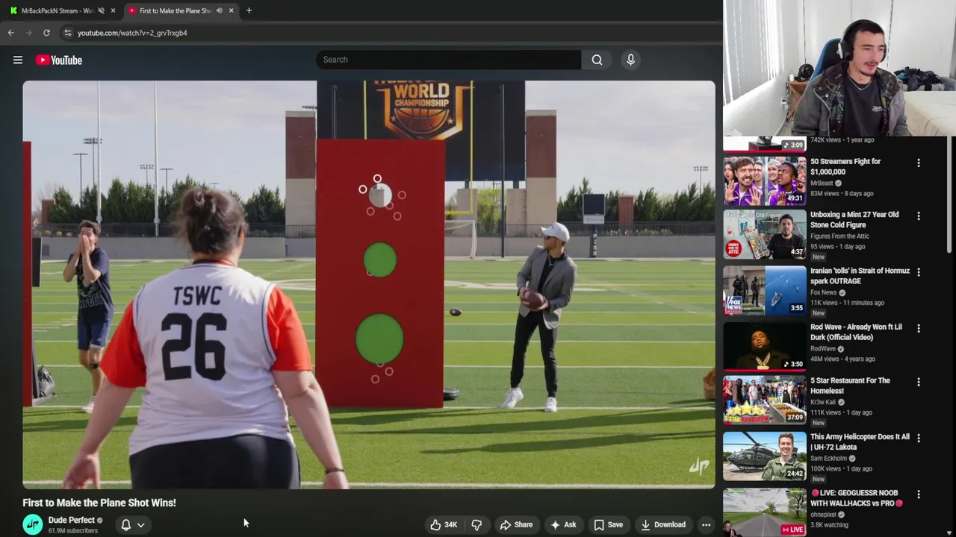Image resolution: width=956 pixels, height=537 pixels.
Task: Open 5 Star Restaurant For The Homeless thumbnail
Action: [x=764, y=401]
